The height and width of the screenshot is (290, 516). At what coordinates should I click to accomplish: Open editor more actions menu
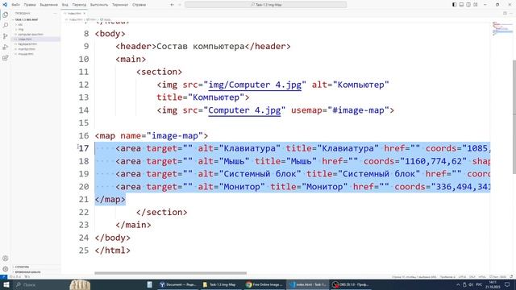tap(511, 13)
